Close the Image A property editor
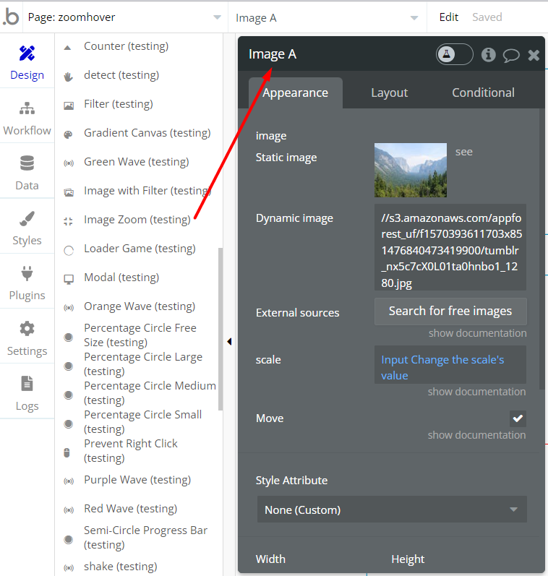548x576 pixels. [534, 55]
